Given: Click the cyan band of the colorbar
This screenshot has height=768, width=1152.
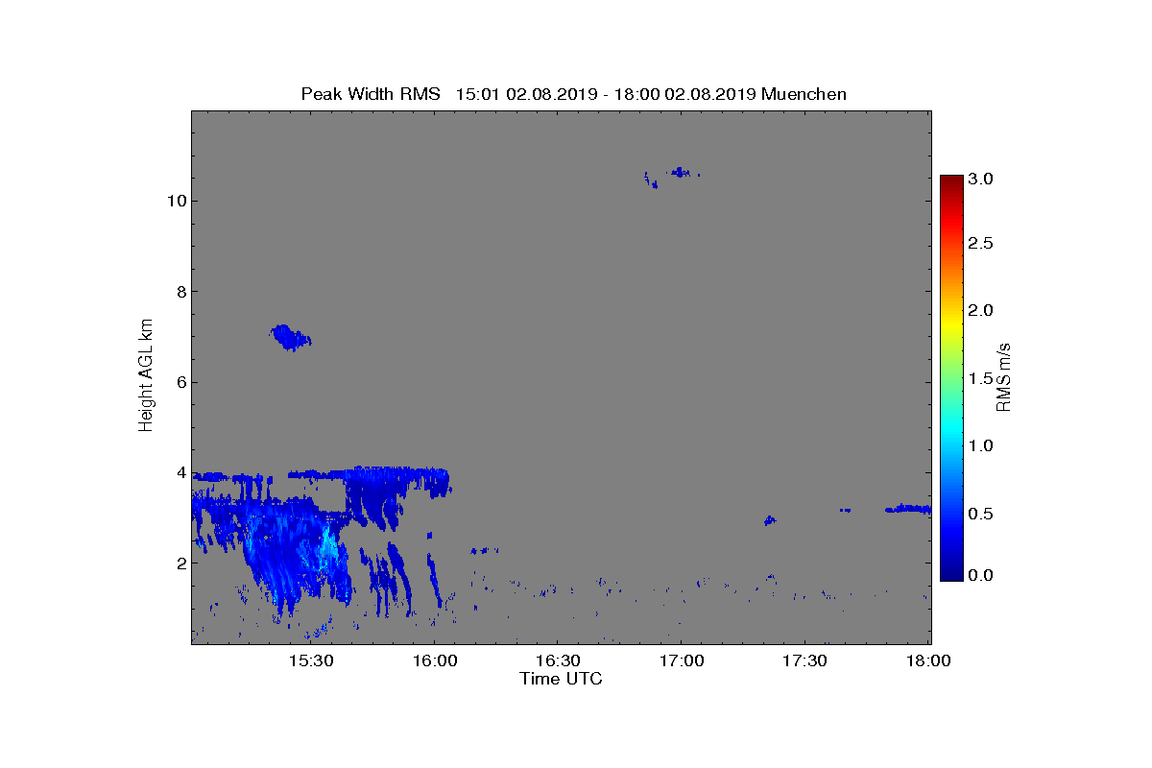Looking at the screenshot, I should [x=951, y=432].
